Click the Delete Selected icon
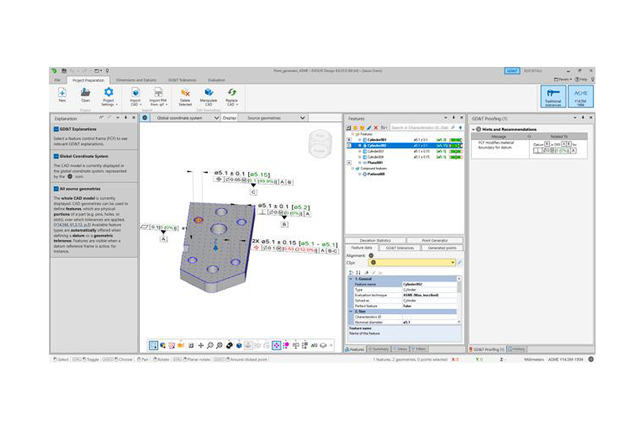The height and width of the screenshot is (429, 643). click(x=185, y=93)
